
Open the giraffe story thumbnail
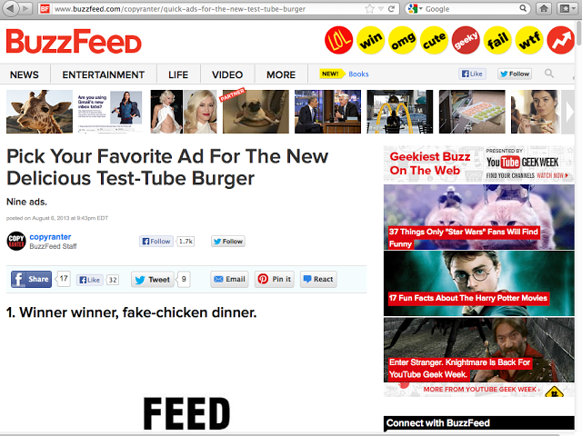coord(39,112)
